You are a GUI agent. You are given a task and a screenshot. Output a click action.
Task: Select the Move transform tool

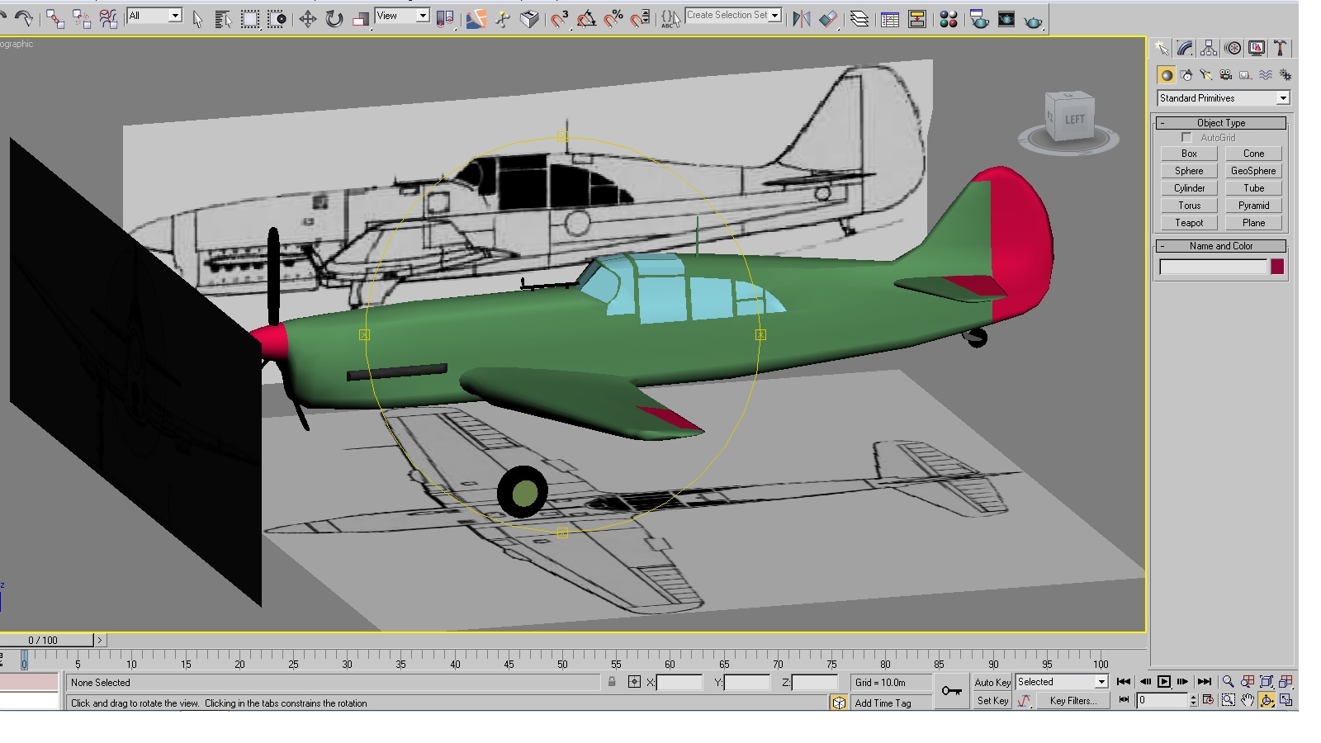(x=307, y=19)
